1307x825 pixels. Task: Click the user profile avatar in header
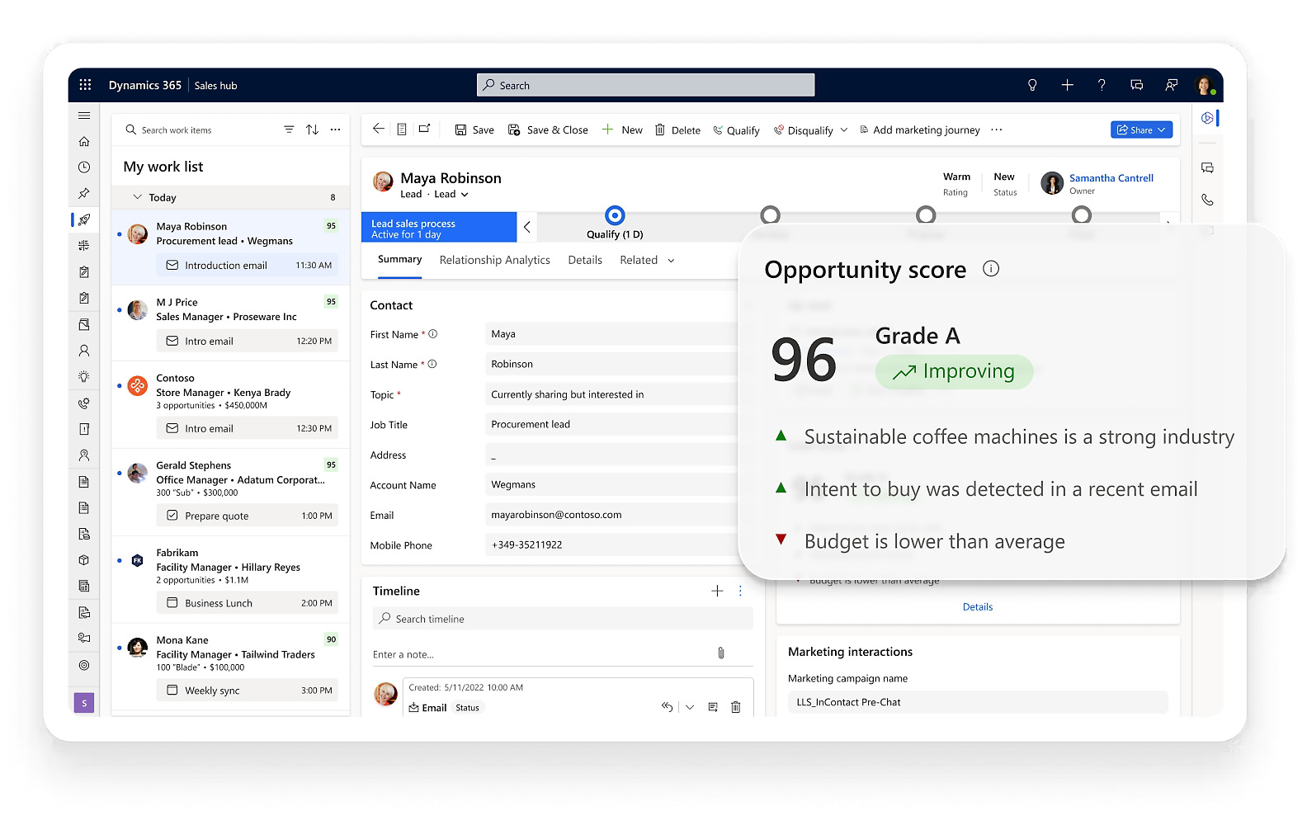click(x=1205, y=85)
